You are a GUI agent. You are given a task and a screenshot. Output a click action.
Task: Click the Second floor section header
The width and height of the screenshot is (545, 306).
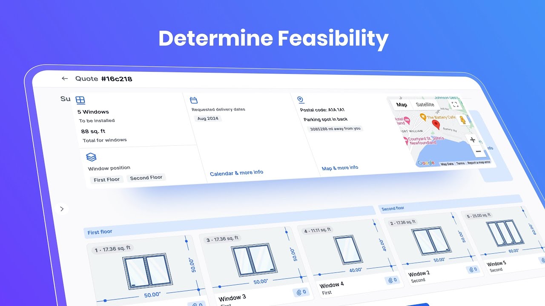[450, 203]
